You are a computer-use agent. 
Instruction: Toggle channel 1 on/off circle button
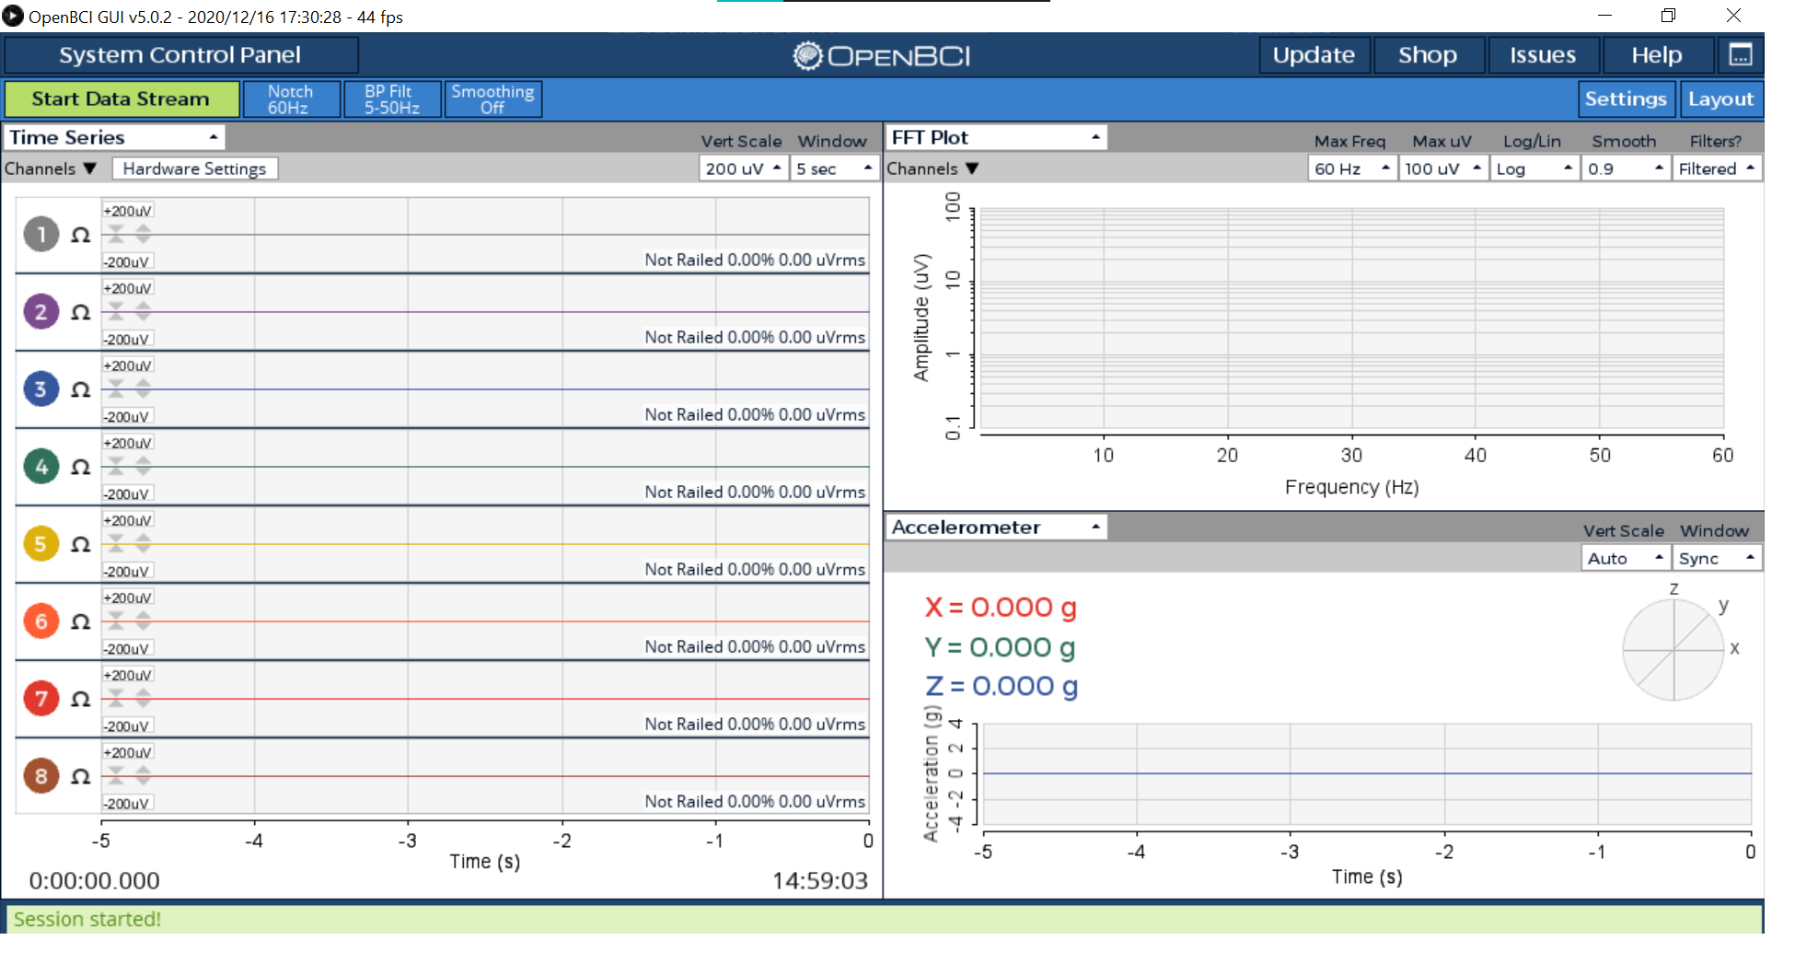(41, 235)
